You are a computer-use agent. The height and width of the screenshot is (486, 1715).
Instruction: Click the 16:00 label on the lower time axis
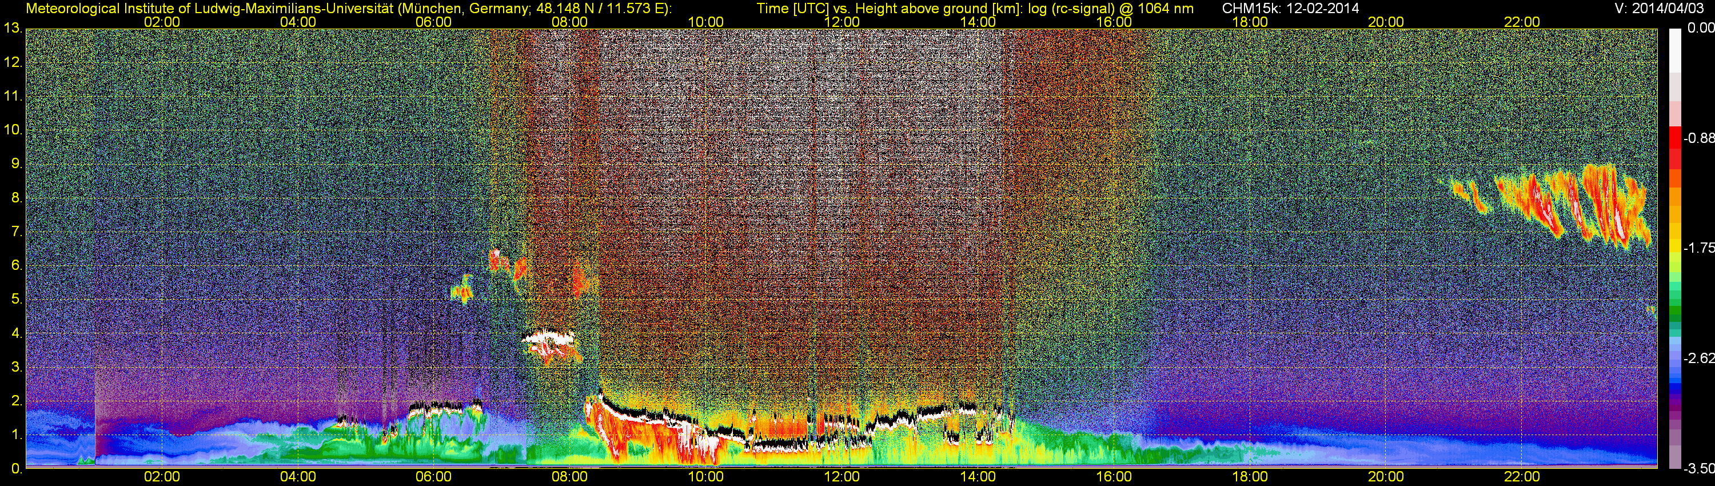tap(1114, 477)
